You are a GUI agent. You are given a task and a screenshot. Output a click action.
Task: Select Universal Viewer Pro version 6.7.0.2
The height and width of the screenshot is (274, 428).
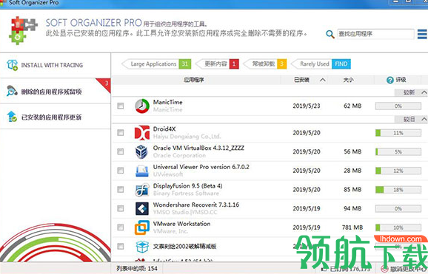pyautogui.click(x=201, y=167)
